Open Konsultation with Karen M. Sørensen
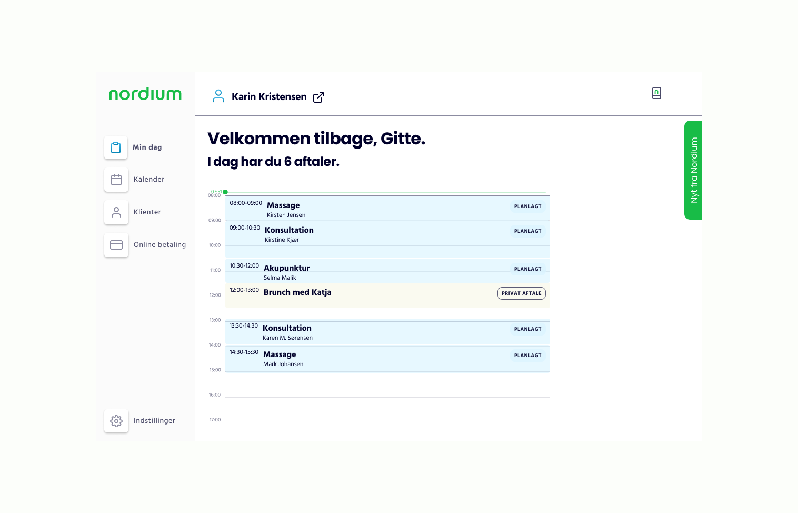Screen dimensions: 798x513 click(368, 332)
